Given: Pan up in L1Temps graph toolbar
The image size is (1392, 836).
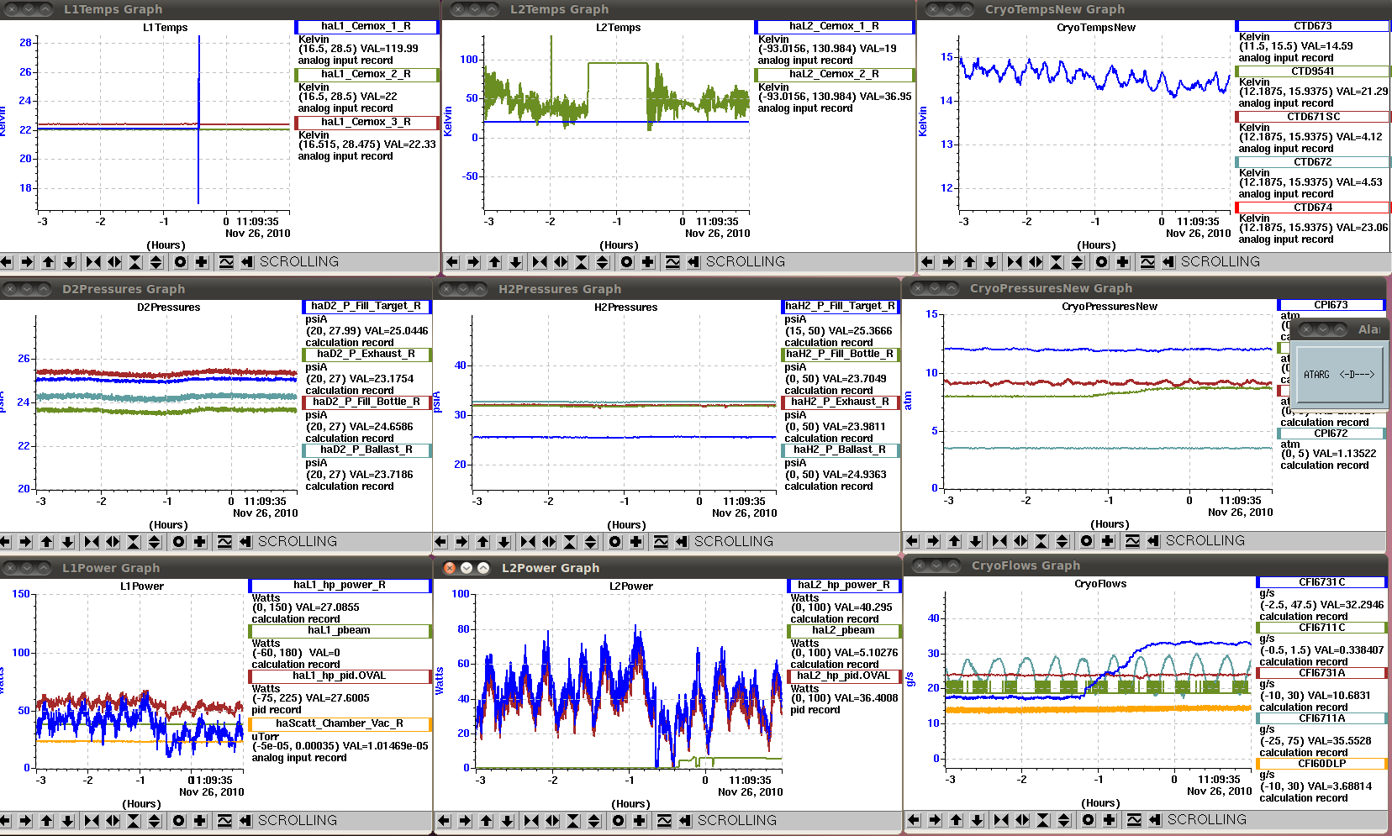Looking at the screenshot, I should (48, 262).
